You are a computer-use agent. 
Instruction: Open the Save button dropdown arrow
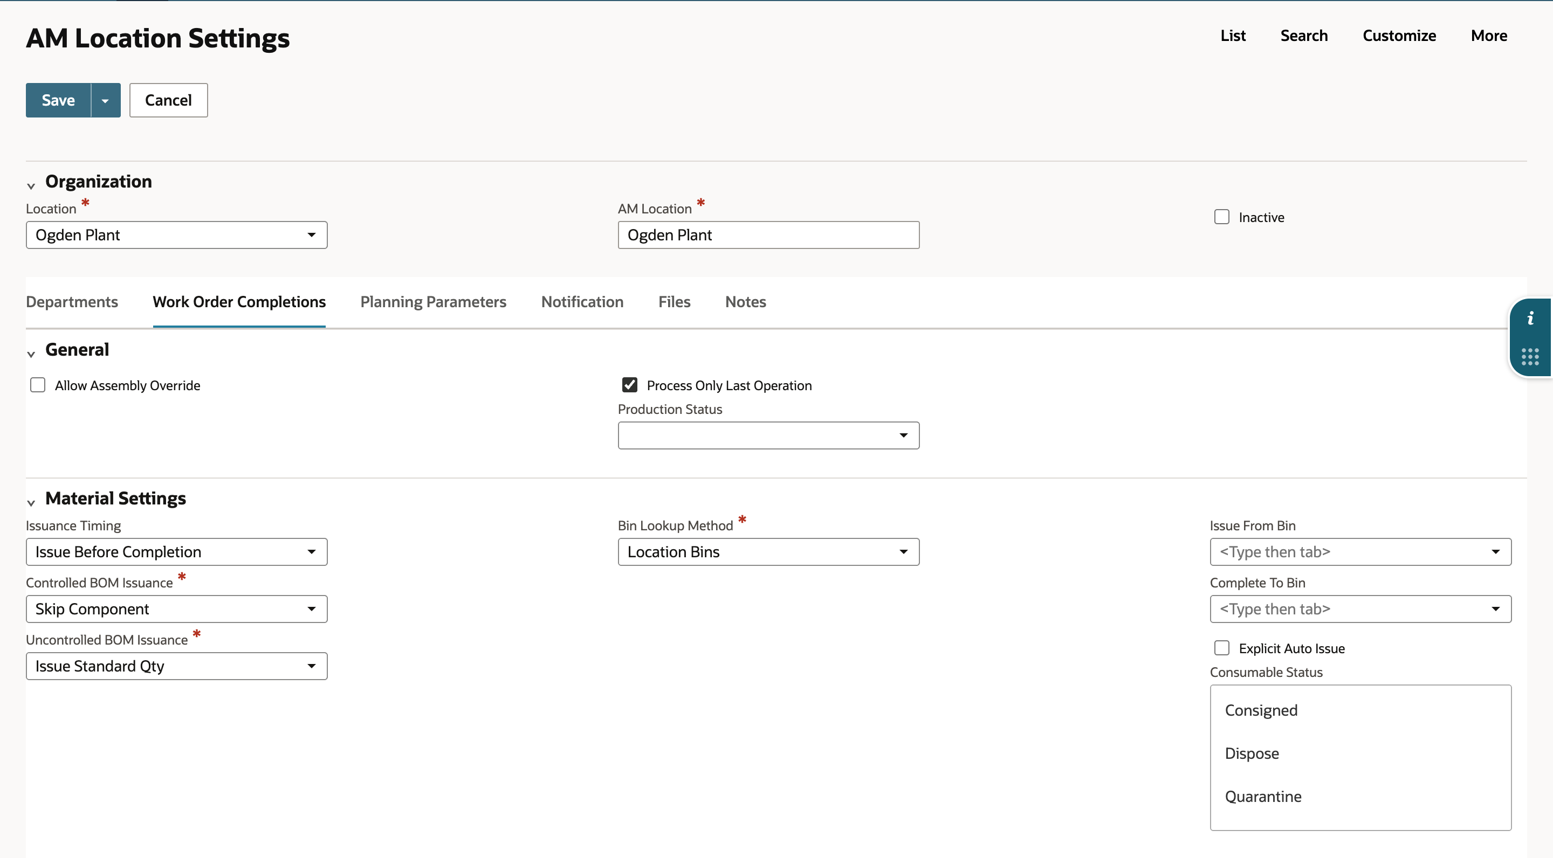[106, 101]
